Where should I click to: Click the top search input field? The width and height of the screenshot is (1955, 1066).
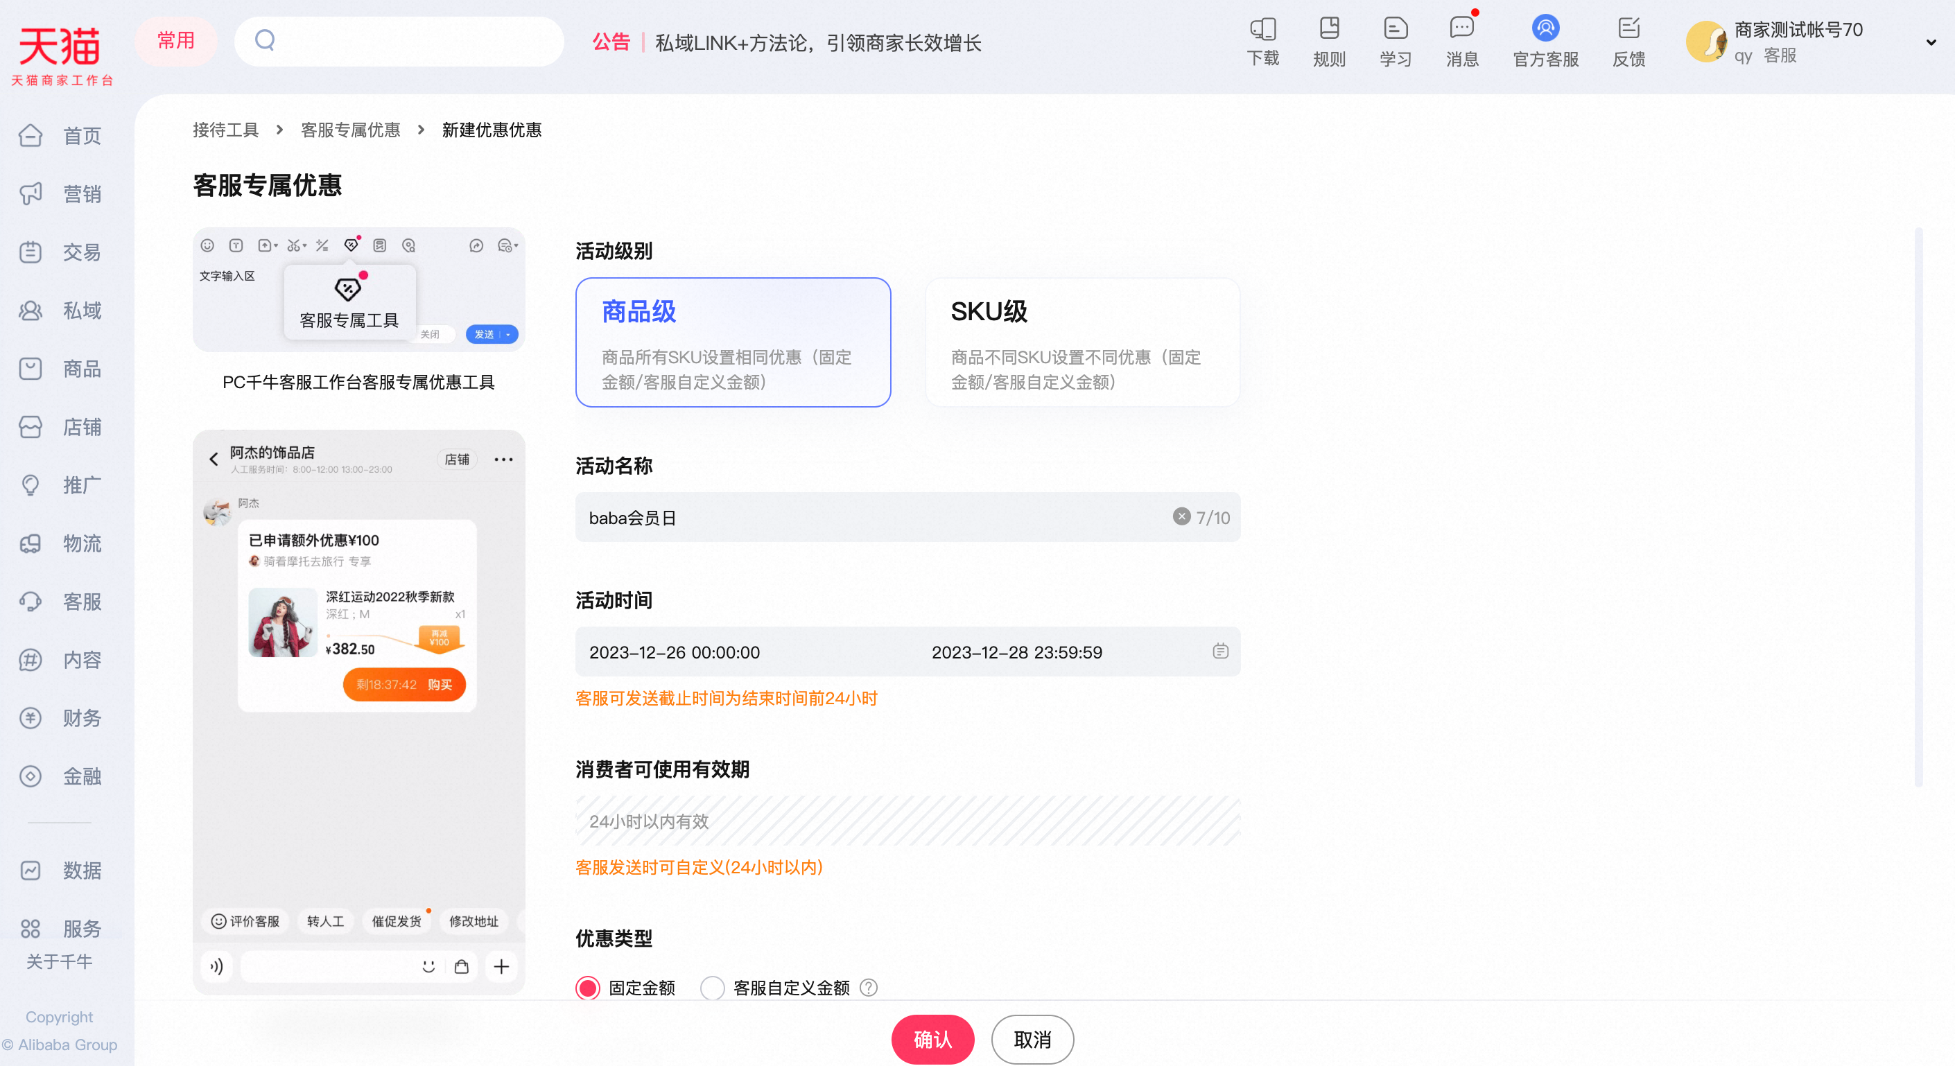399,41
